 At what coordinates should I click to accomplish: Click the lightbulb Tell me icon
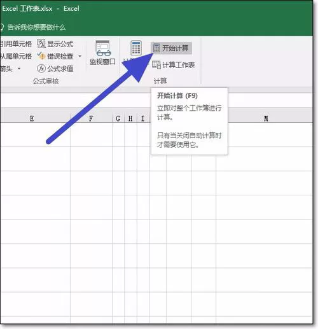pos(2,27)
